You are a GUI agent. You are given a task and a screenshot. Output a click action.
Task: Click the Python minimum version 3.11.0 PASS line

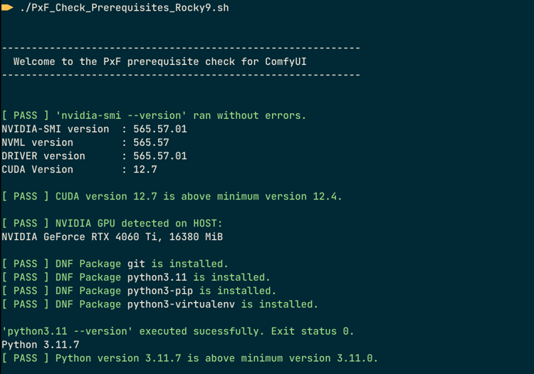(189, 358)
